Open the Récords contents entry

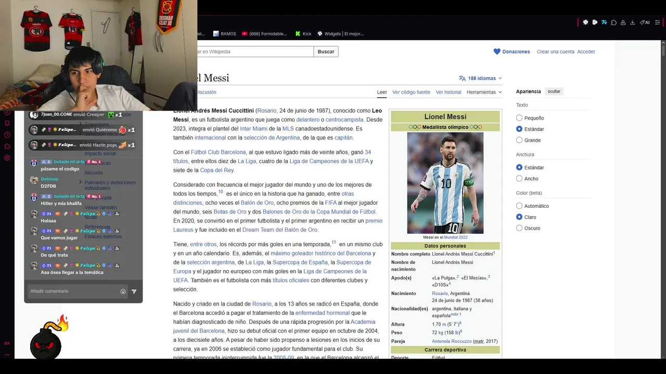(94, 172)
